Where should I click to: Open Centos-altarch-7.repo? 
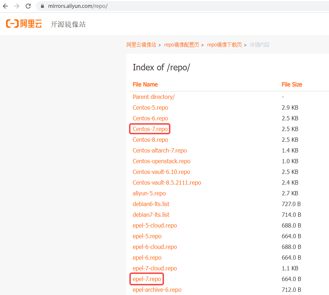tap(160, 151)
